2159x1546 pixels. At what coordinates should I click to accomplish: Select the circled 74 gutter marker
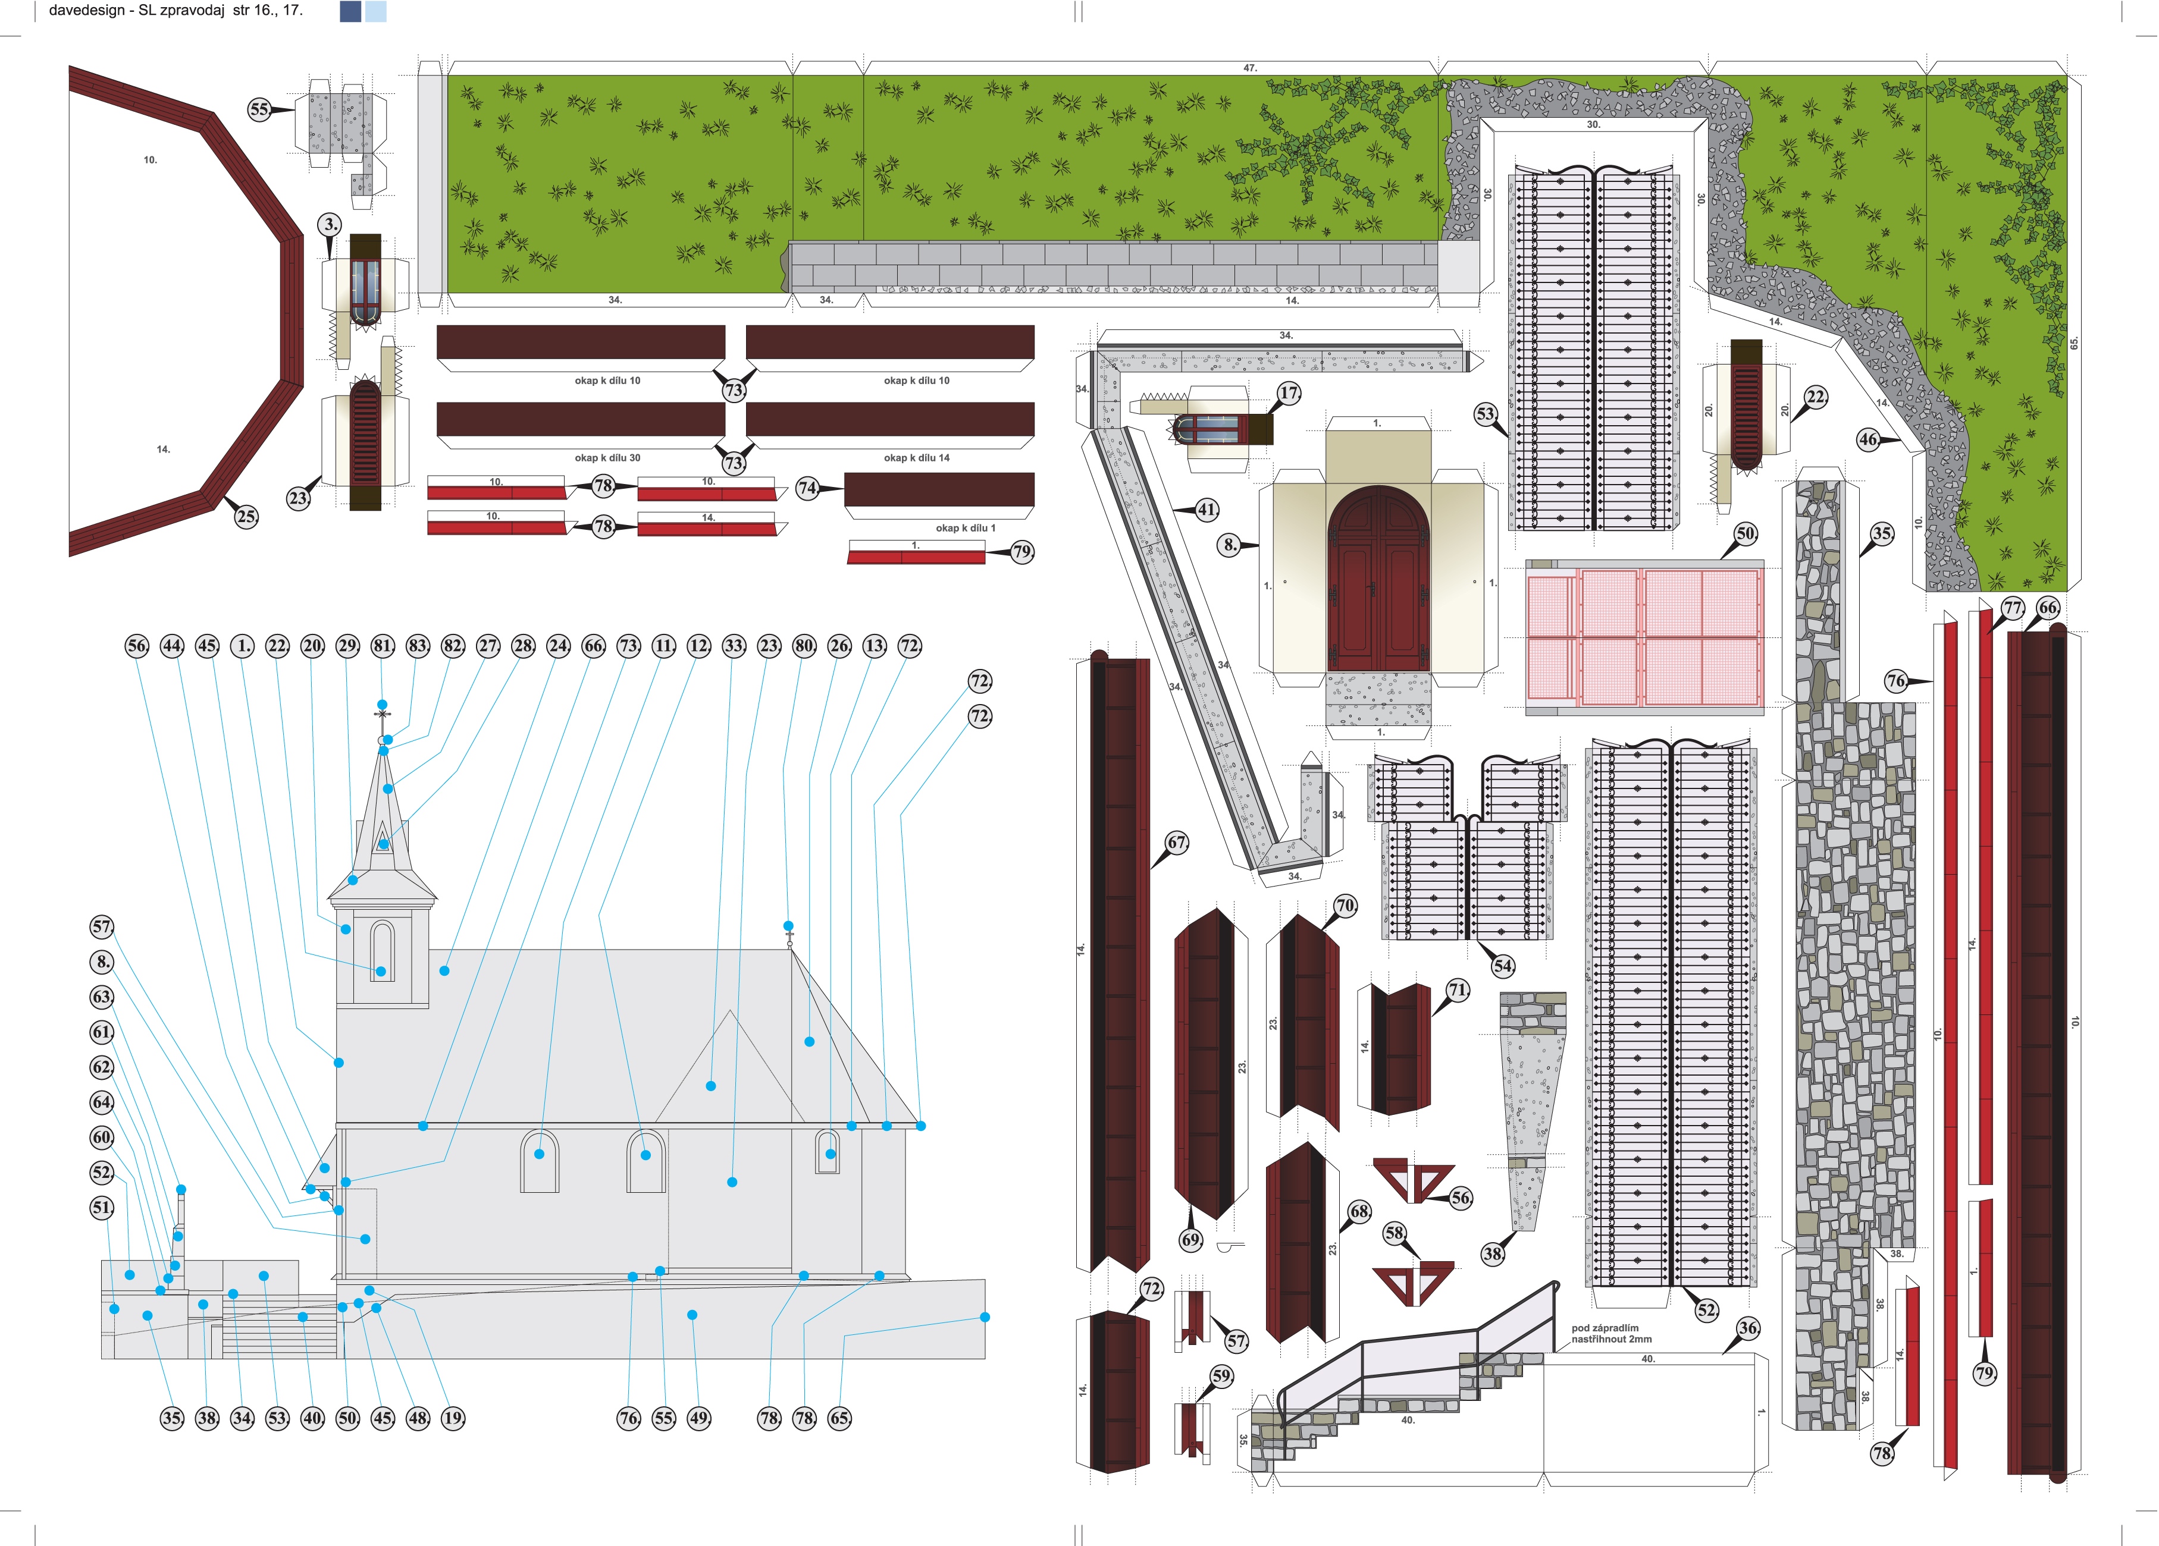808,488
